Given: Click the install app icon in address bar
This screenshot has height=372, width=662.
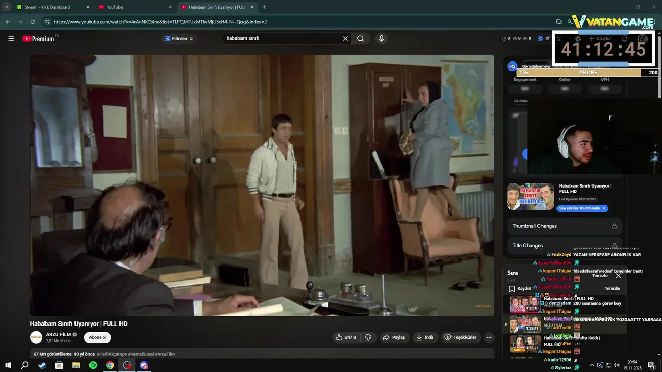Looking at the screenshot, I should [559, 22].
